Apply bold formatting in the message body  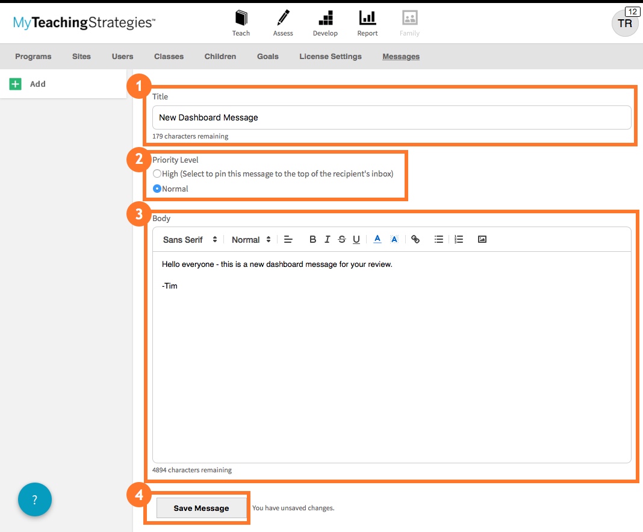(x=312, y=239)
